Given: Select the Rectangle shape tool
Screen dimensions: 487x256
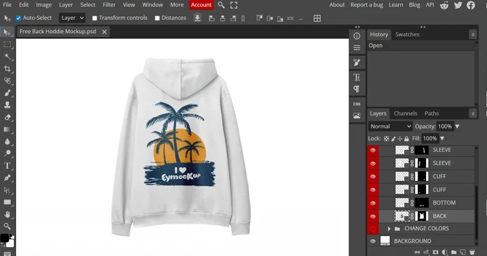Looking at the screenshot, I should (7, 202).
